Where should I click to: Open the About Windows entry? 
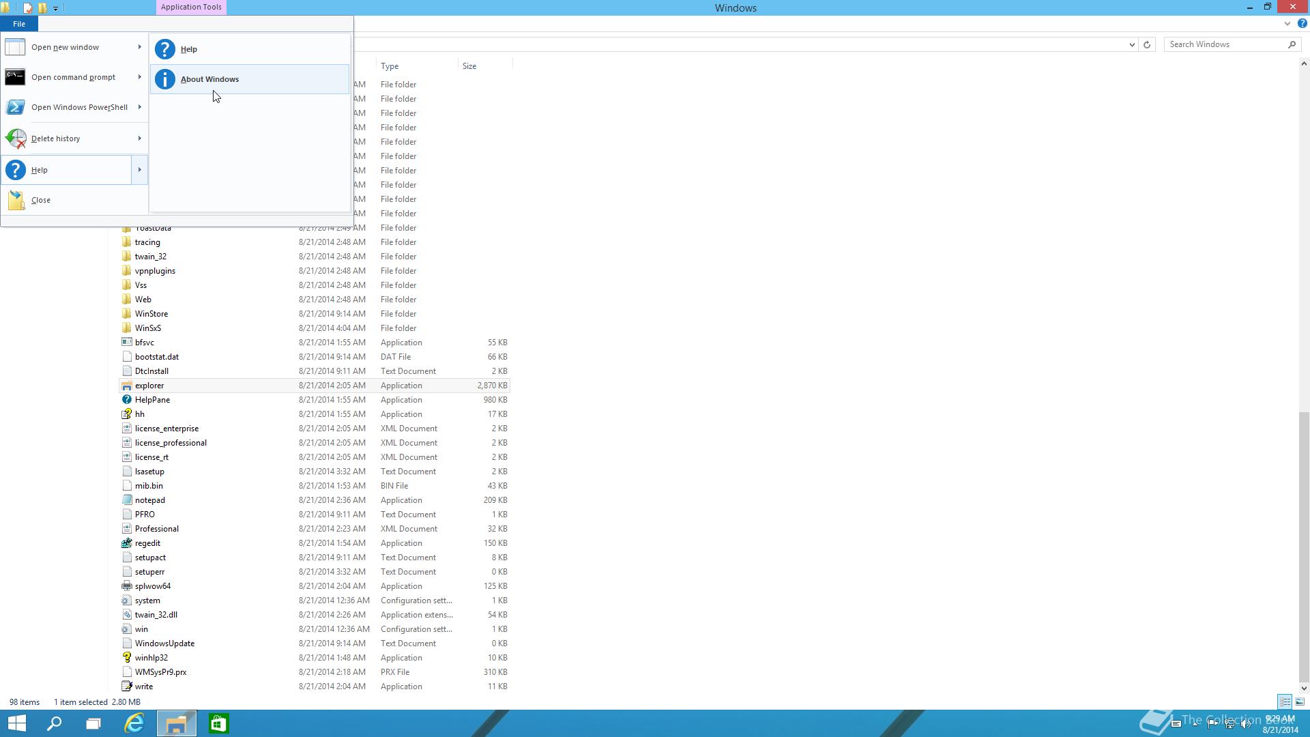pyautogui.click(x=249, y=79)
